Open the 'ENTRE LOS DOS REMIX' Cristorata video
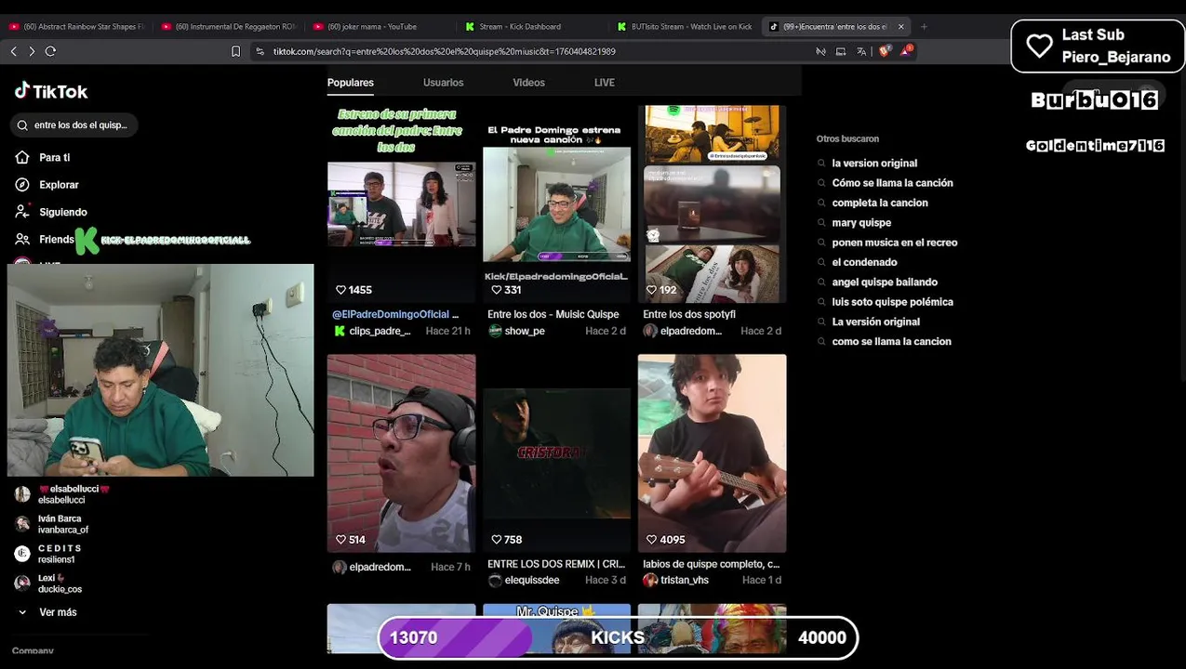The height and width of the screenshot is (669, 1186). [x=556, y=453]
